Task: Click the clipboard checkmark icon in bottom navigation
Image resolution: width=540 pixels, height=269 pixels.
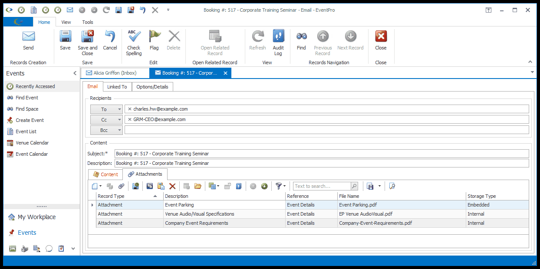Action: tap(61, 249)
